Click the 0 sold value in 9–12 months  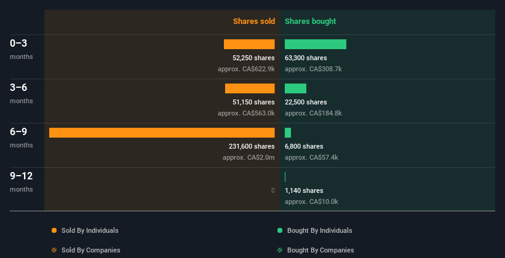pos(272,190)
